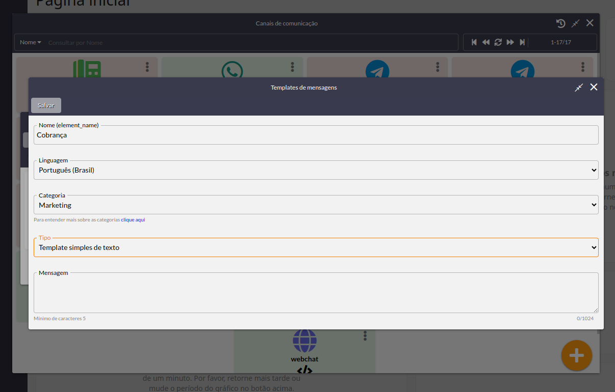The width and height of the screenshot is (615, 392).
Task: Select the phone channel icon
Action: pyautogui.click(x=87, y=69)
